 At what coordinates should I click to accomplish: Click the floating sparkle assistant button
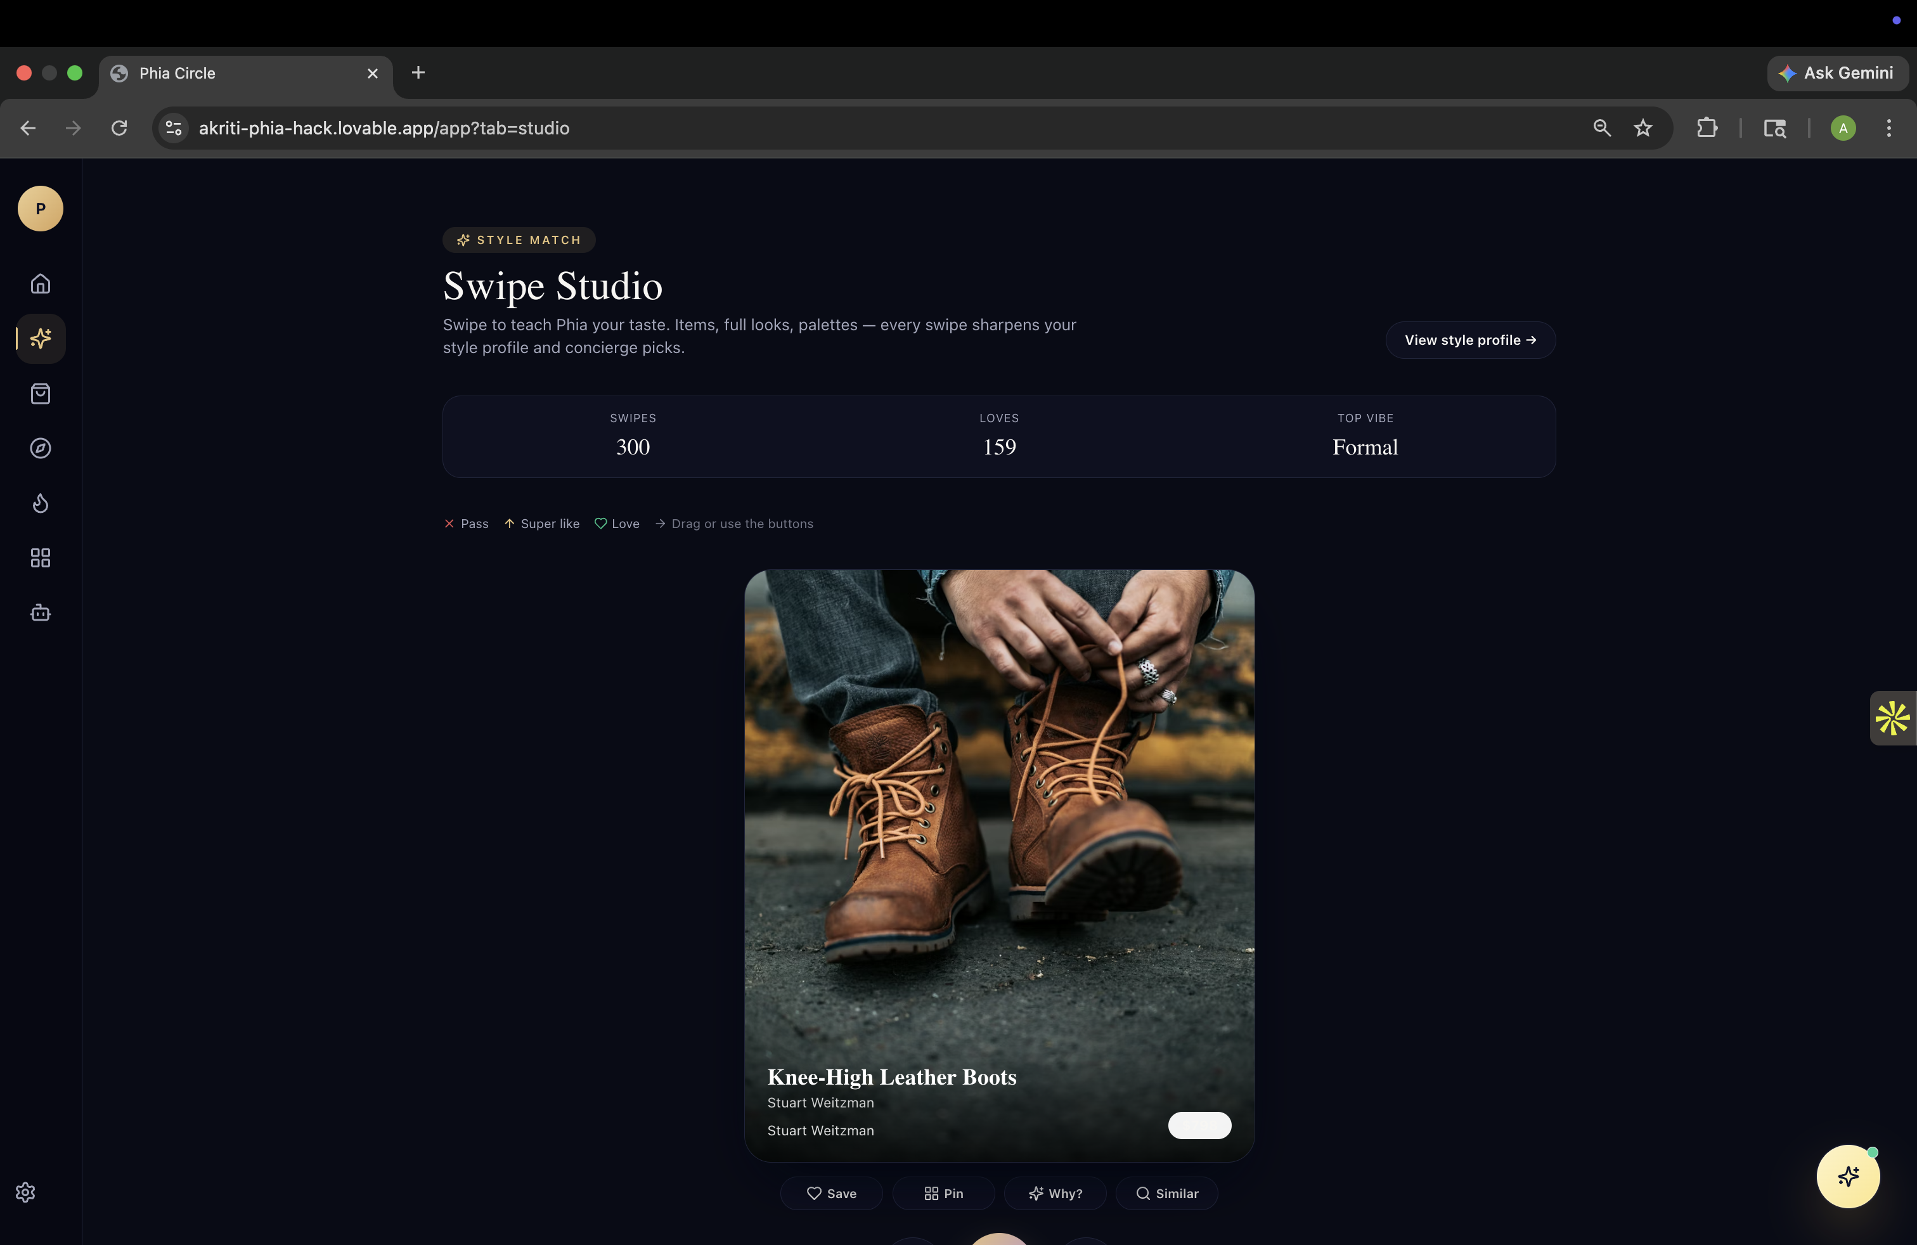click(x=1848, y=1177)
